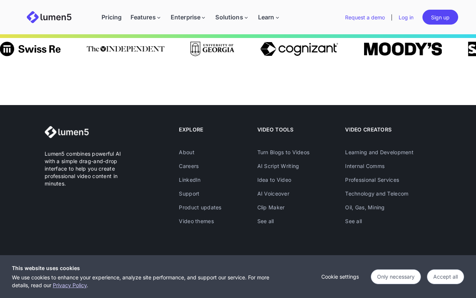Open Internal Comms link
The image size is (476, 298).
click(365, 166)
